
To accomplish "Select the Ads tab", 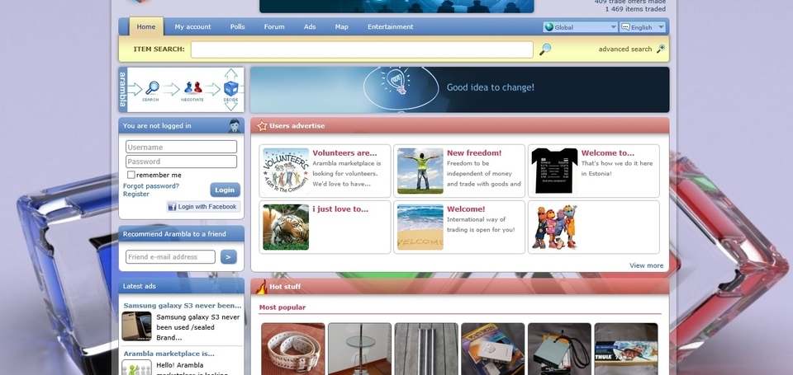I will pyautogui.click(x=310, y=26).
